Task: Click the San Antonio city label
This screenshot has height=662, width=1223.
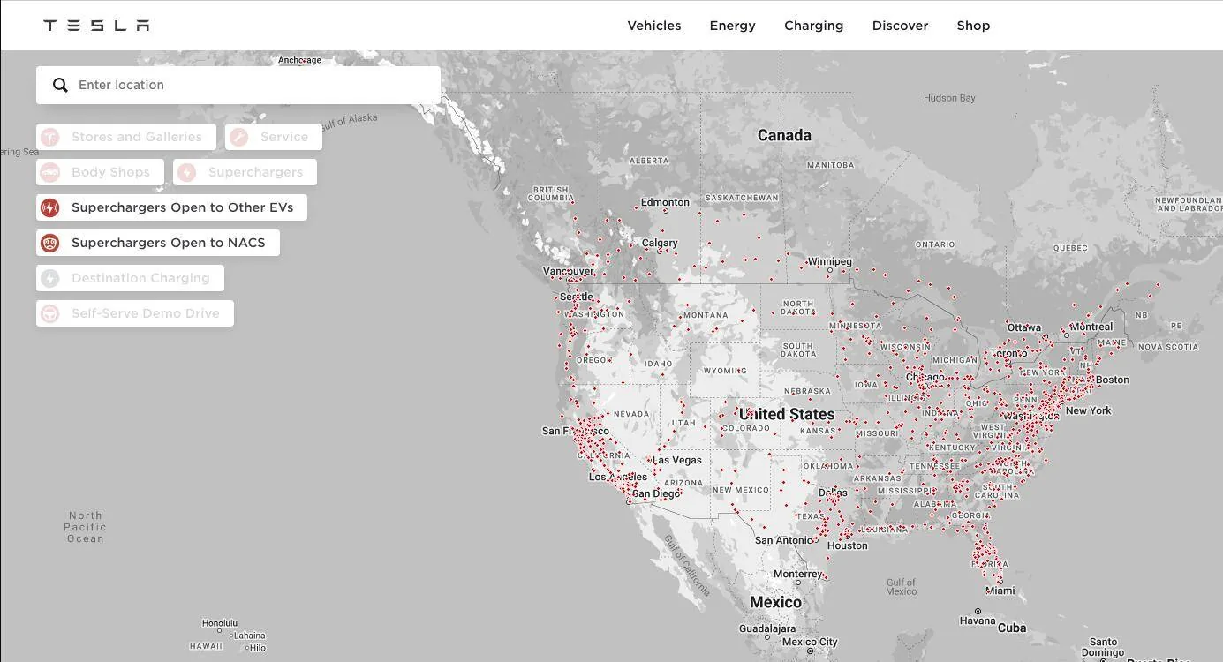Action: coord(783,540)
